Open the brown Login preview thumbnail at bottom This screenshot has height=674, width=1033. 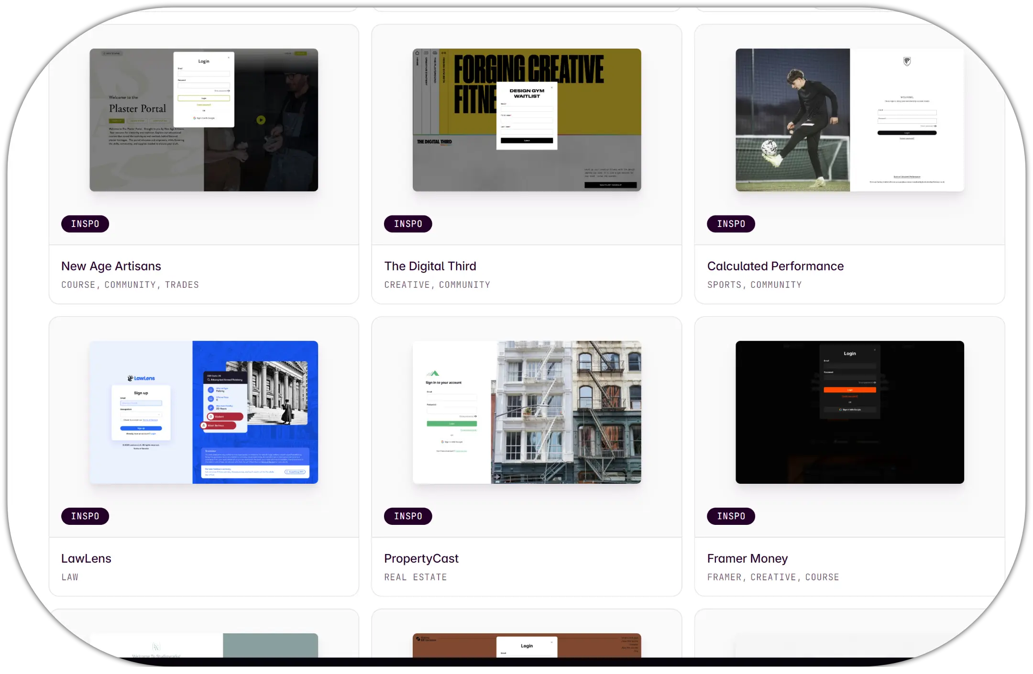[527, 645]
